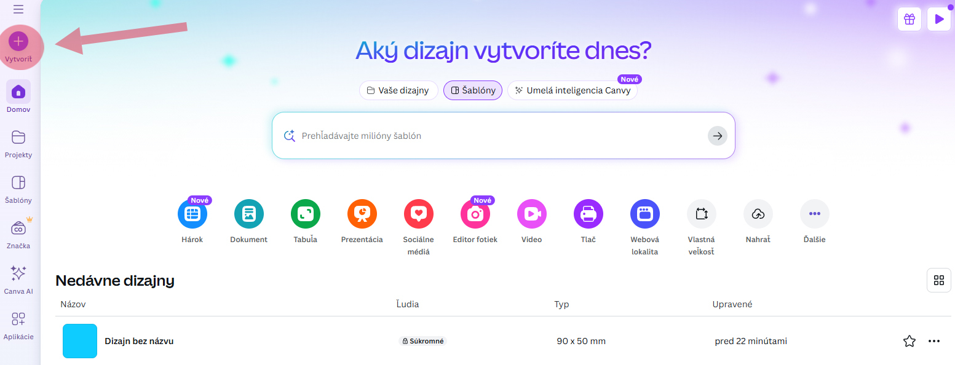Open Dizajn bez názvu thumbnail
955x365 pixels.
tap(80, 341)
